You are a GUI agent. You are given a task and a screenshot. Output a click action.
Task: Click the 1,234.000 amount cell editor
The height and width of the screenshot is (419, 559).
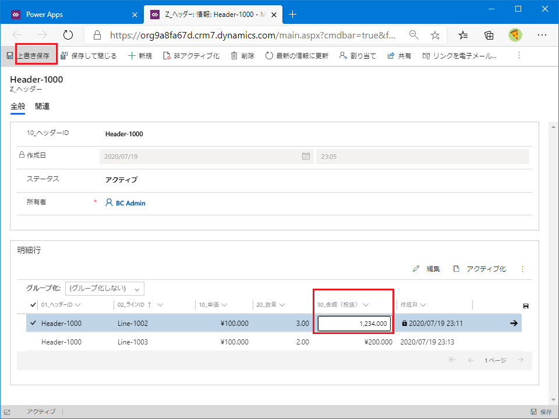click(x=354, y=324)
